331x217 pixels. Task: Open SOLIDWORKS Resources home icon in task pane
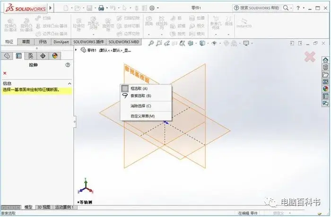tap(325, 60)
